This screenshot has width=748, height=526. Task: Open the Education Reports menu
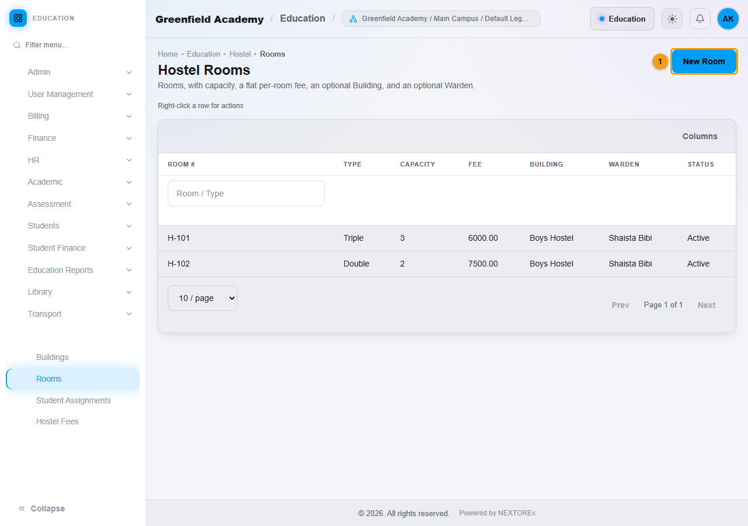[73, 270]
